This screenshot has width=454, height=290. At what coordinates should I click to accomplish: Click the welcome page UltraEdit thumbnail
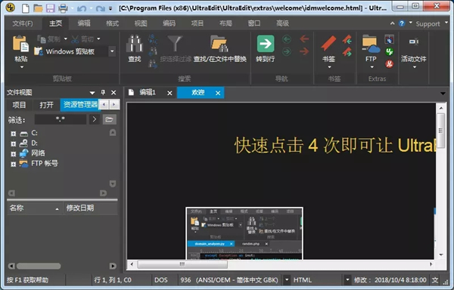click(x=244, y=233)
